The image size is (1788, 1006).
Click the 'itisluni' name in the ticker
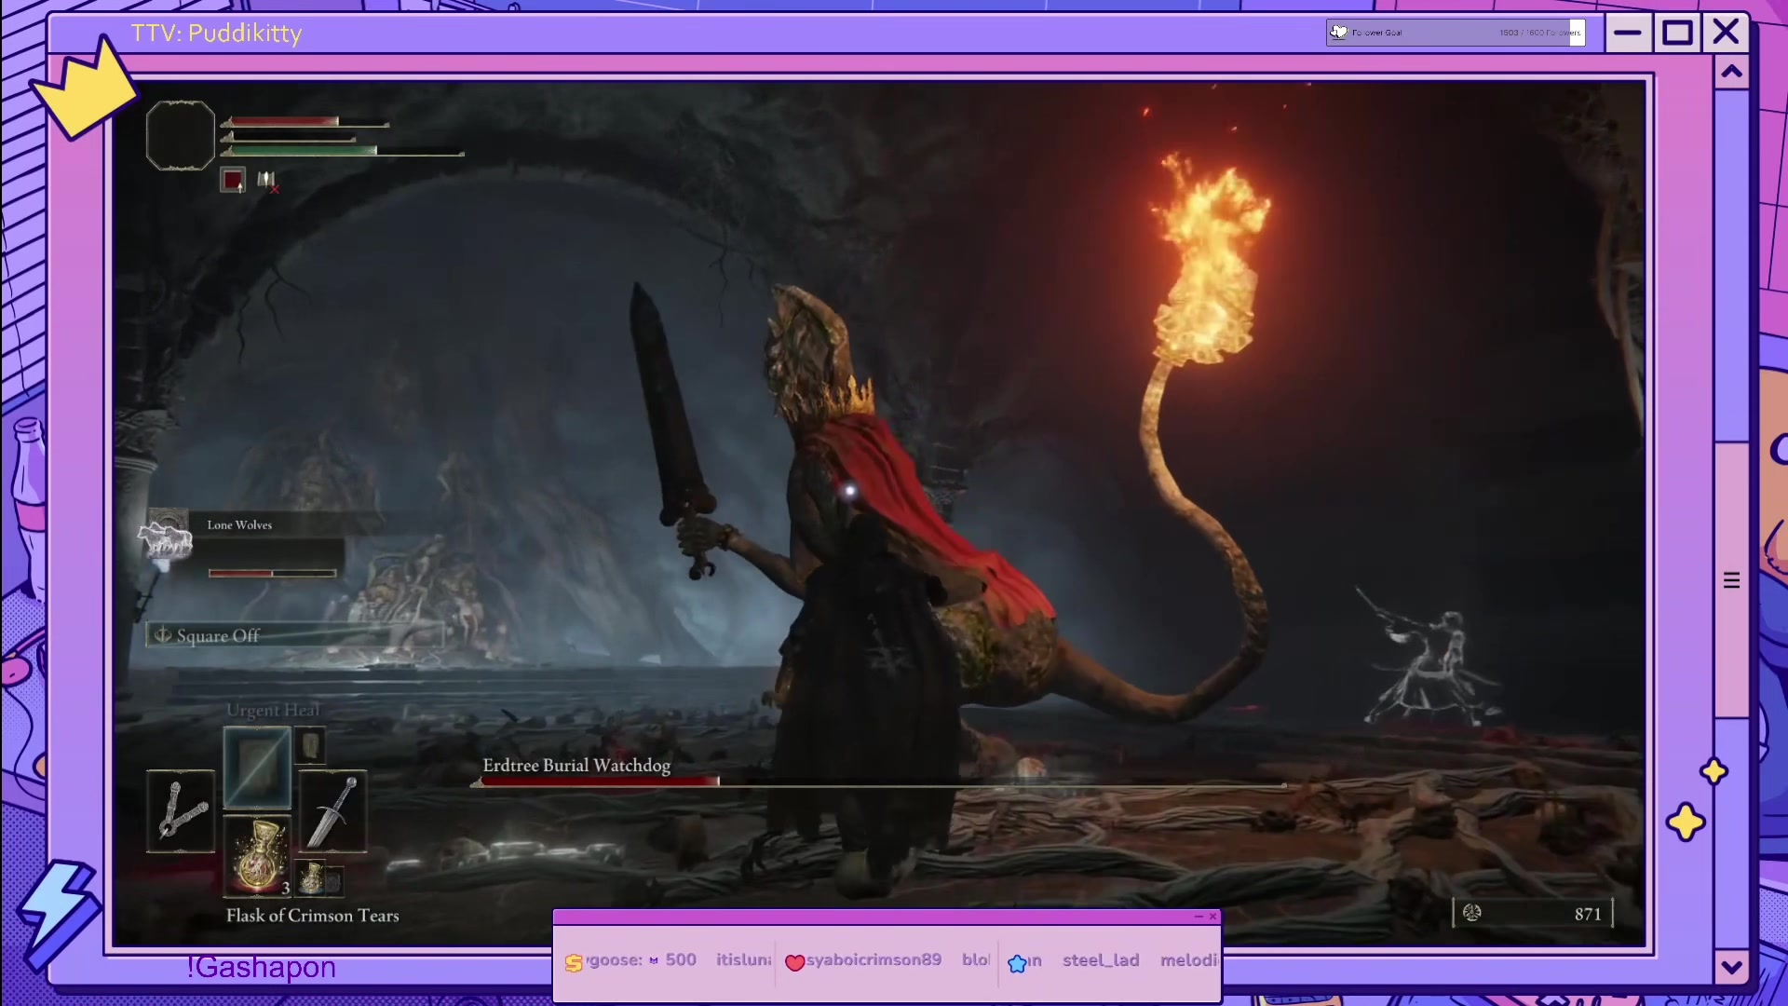click(743, 959)
